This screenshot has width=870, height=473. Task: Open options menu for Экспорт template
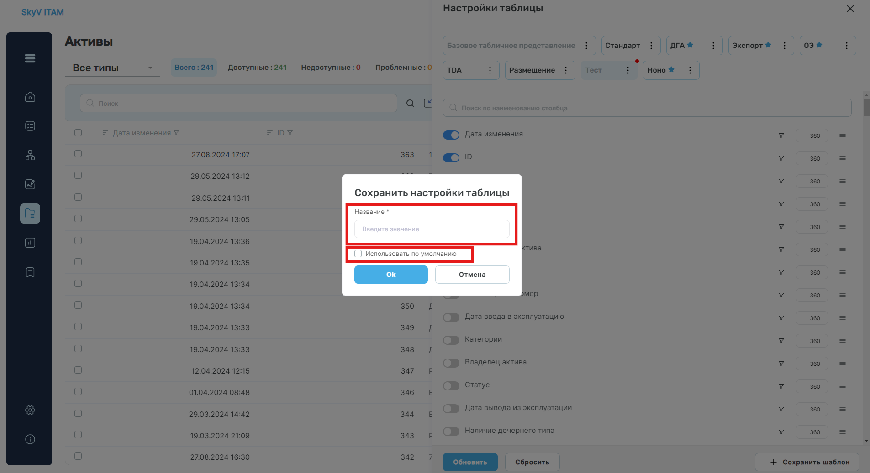tap(785, 46)
